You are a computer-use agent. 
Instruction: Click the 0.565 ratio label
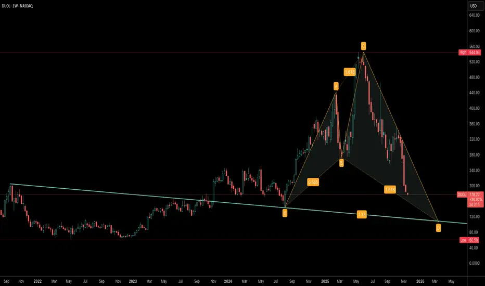(x=313, y=182)
